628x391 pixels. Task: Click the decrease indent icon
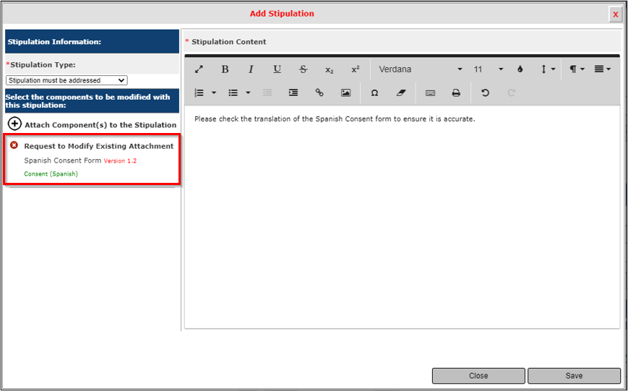pyautogui.click(x=267, y=93)
